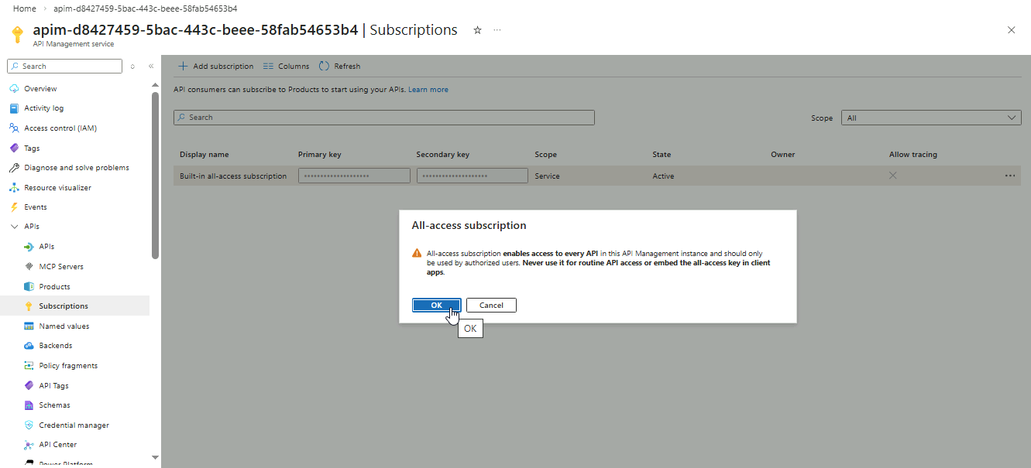Confirm the dialog with OK button
1031x468 pixels.
point(436,306)
